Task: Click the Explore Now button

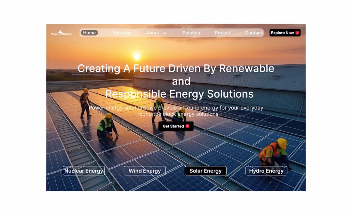Action: click(285, 33)
